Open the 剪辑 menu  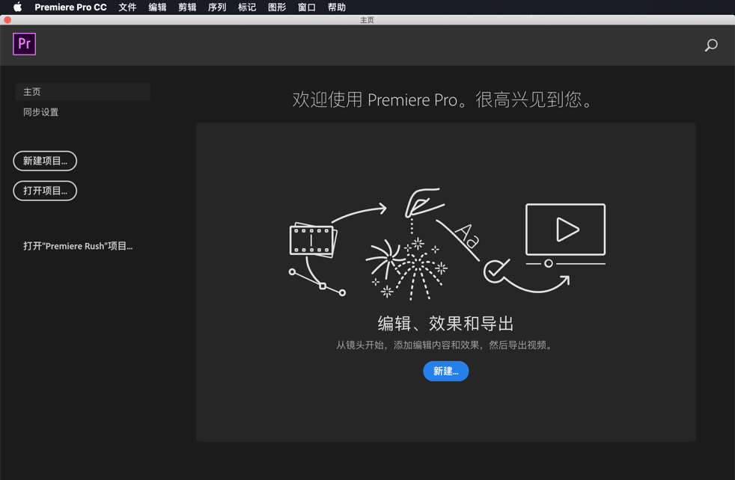187,7
